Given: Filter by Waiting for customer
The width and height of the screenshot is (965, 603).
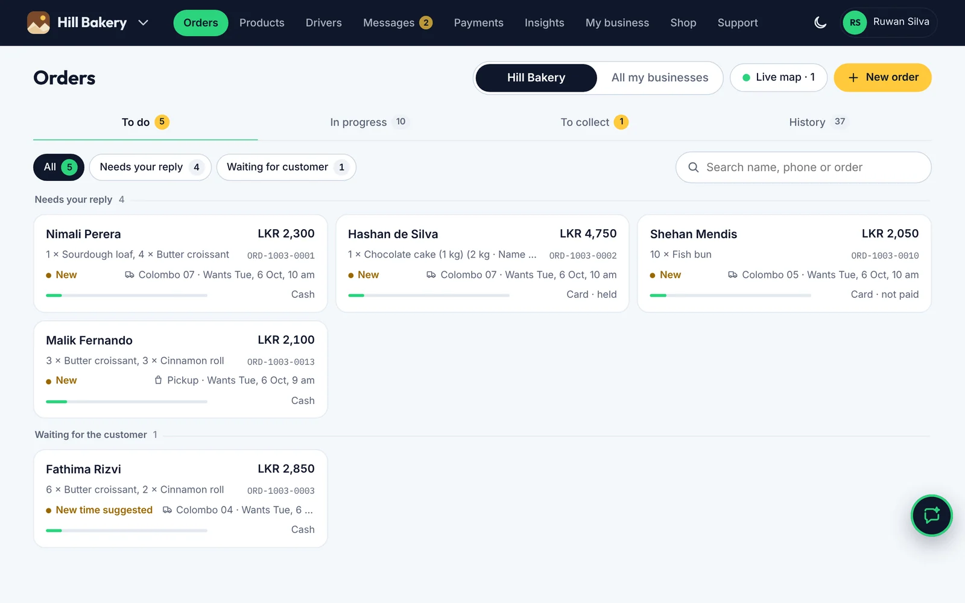Looking at the screenshot, I should [286, 167].
